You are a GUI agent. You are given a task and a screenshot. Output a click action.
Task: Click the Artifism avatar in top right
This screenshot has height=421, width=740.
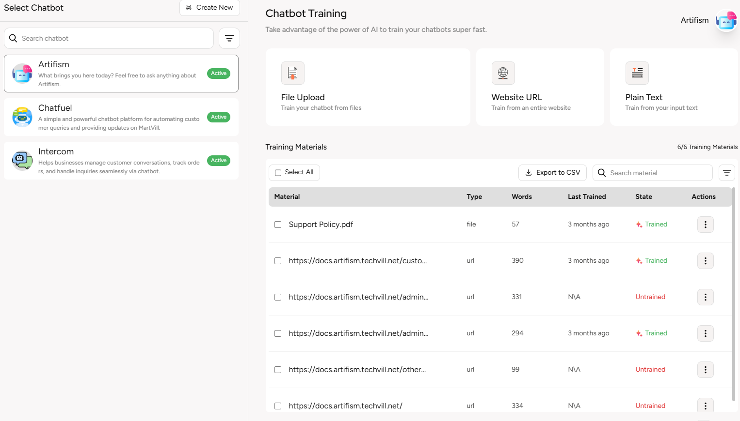click(726, 21)
